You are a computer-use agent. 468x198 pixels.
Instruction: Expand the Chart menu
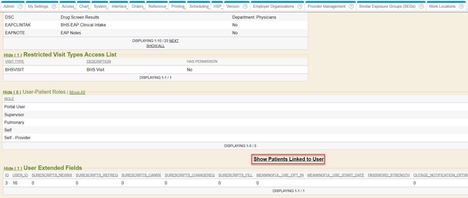[x=84, y=6]
